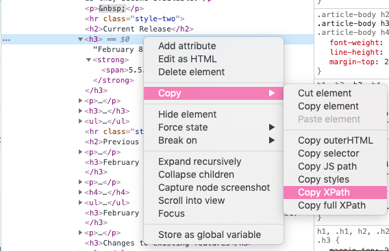Viewport: 389px width, 251px height.
Task: Choose Delete element in menu
Action: tap(214, 72)
